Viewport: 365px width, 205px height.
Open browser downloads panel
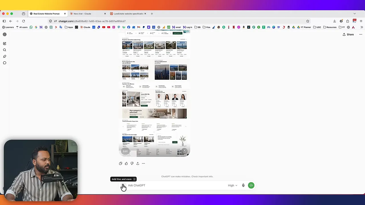[x=334, y=21]
